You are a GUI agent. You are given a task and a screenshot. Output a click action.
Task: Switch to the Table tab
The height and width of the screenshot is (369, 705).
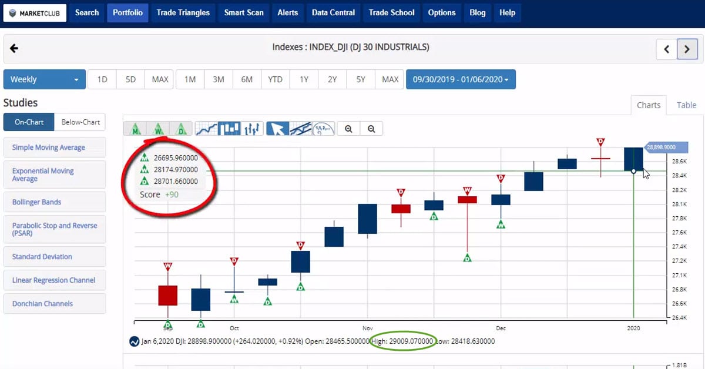tap(686, 105)
